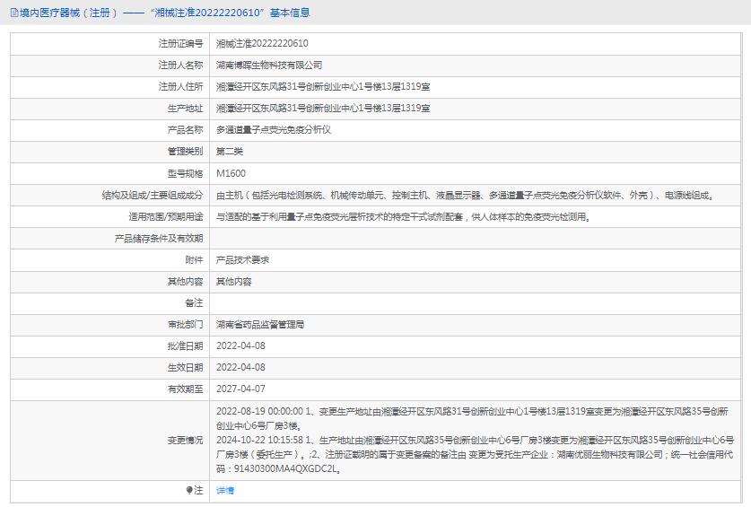This screenshot has width=751, height=507.
Task: Click the product name 多通道量子点荧光免疫分析仪
Action: click(274, 130)
